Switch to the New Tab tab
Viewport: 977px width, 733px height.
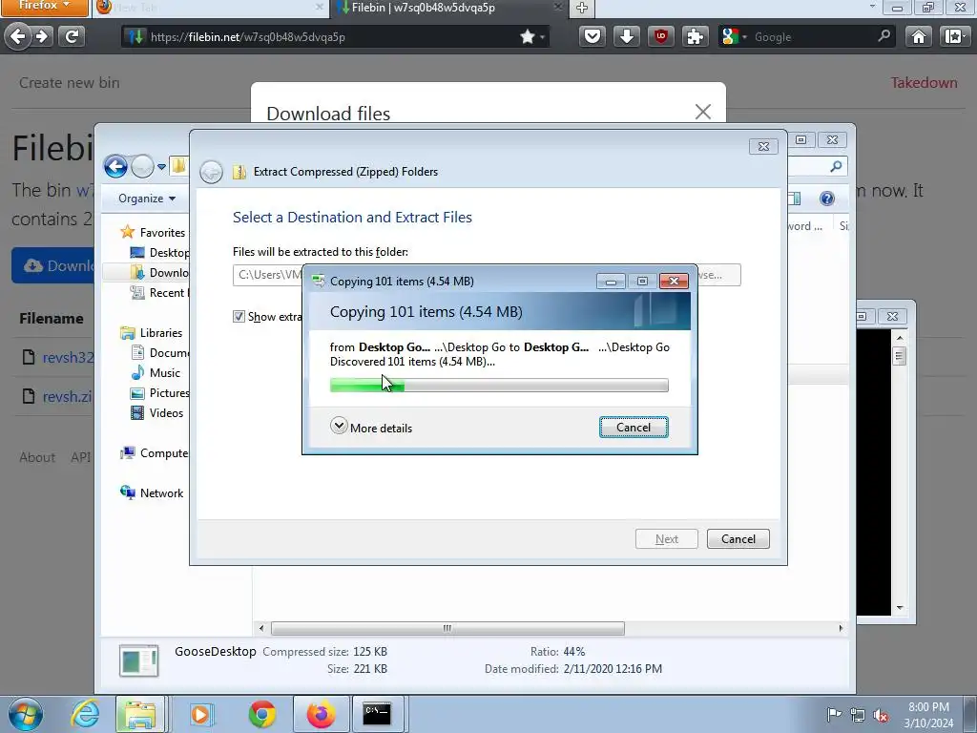pyautogui.click(x=210, y=8)
